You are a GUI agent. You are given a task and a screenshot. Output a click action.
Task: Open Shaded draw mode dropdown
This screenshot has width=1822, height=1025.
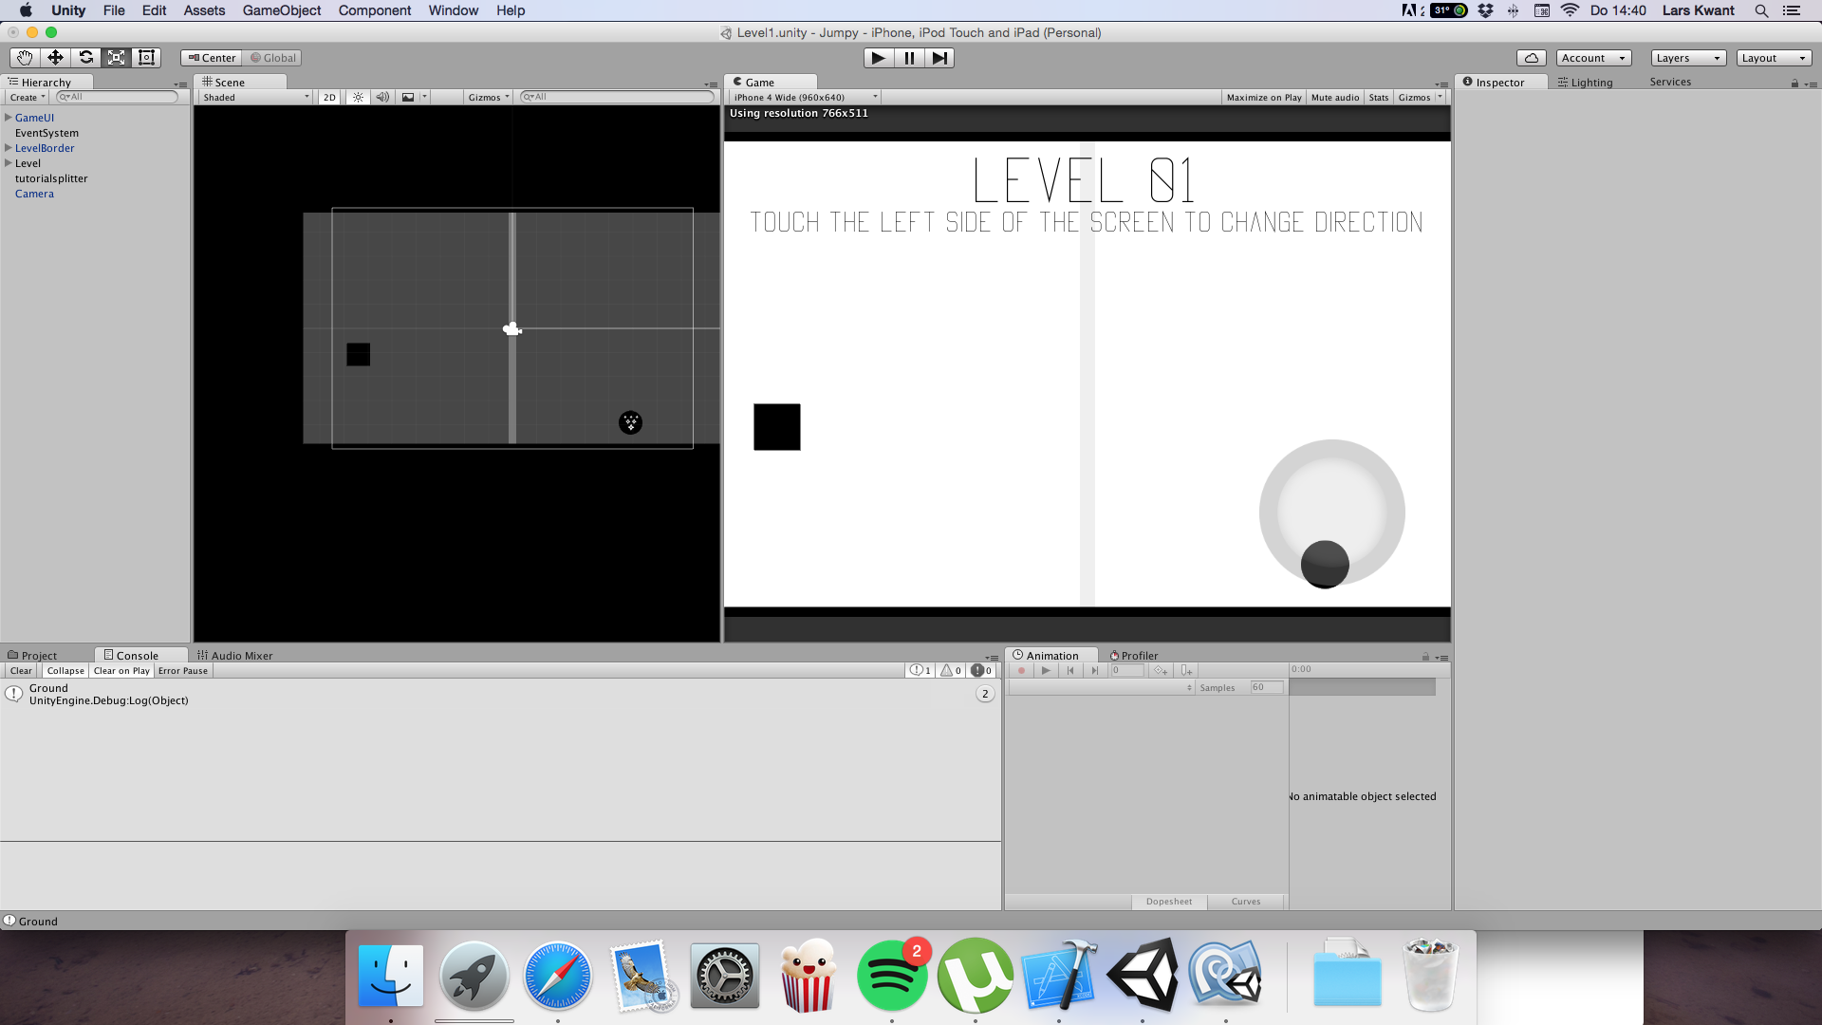click(x=255, y=97)
